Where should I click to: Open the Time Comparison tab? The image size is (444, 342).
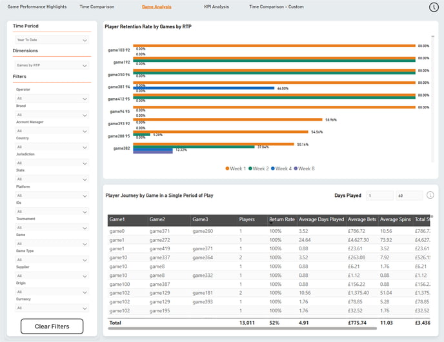pos(97,7)
